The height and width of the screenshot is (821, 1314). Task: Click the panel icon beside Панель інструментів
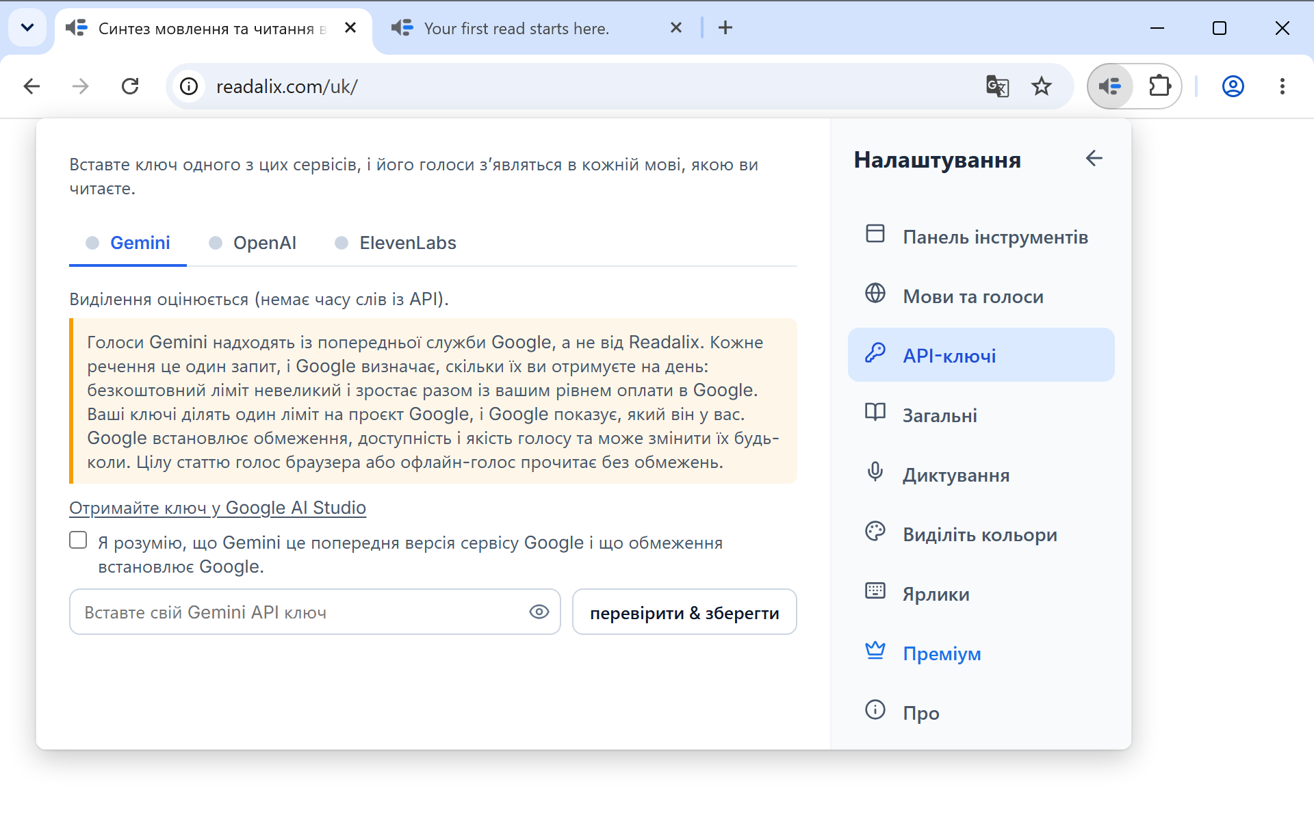click(x=875, y=234)
